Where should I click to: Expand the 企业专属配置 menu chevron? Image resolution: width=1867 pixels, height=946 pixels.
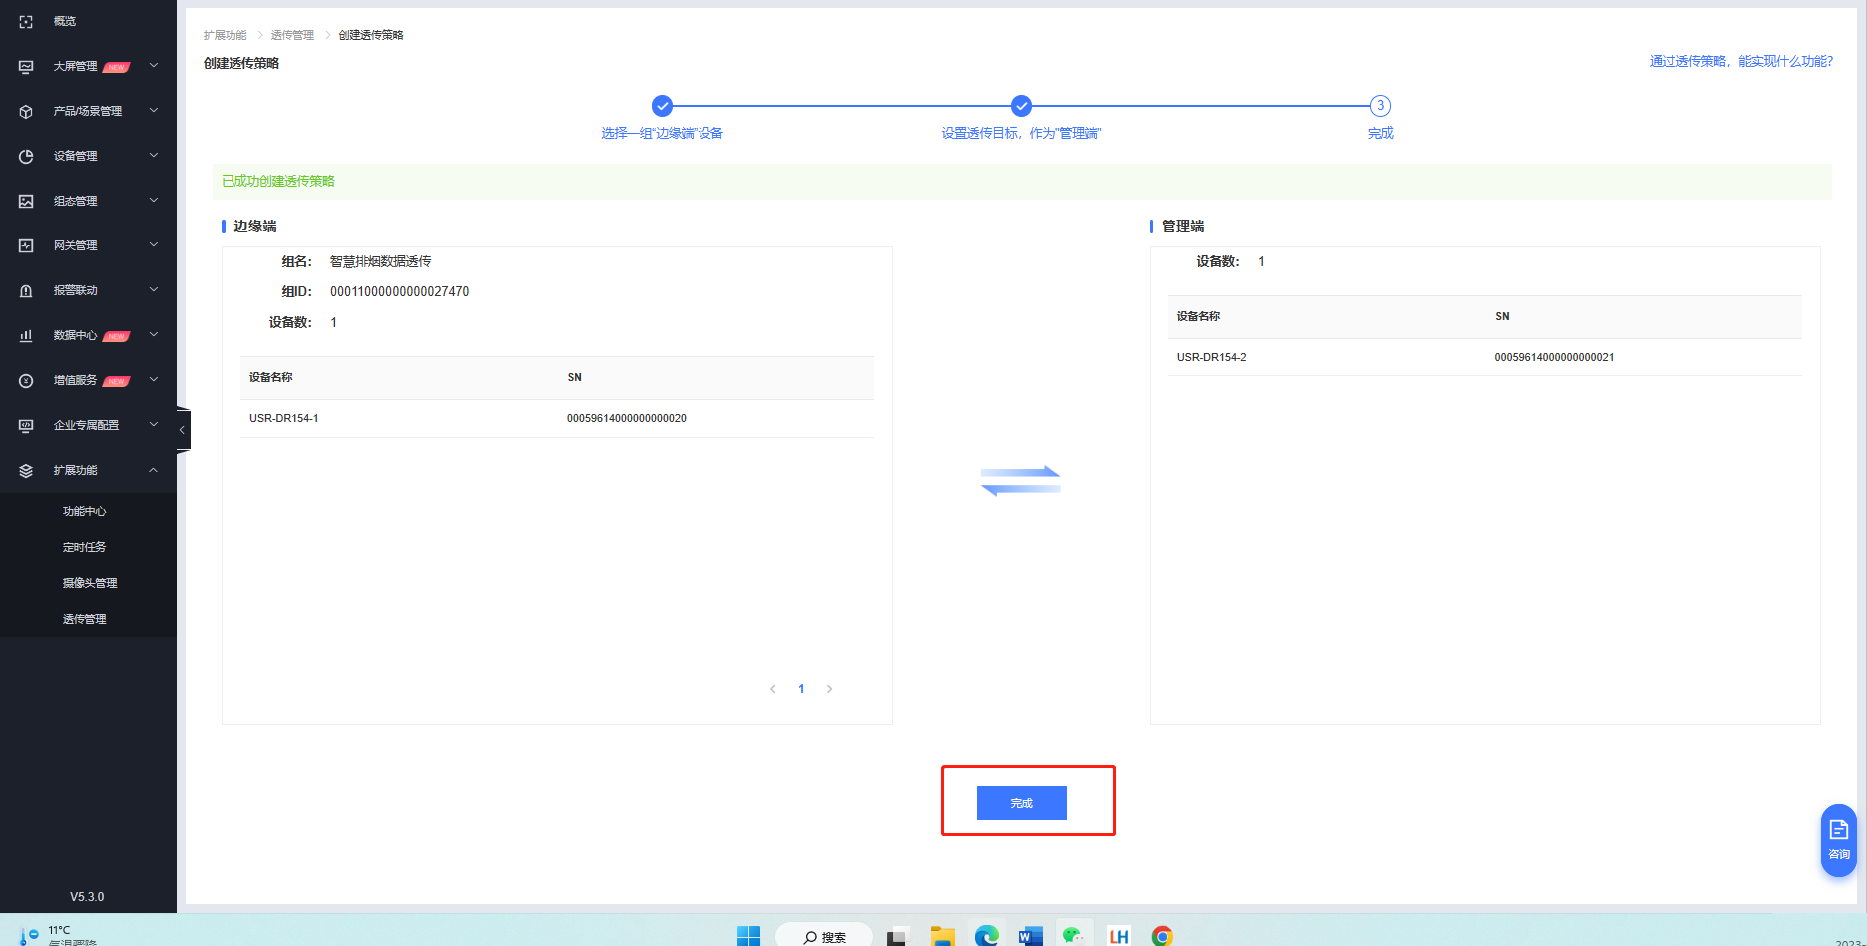point(154,425)
